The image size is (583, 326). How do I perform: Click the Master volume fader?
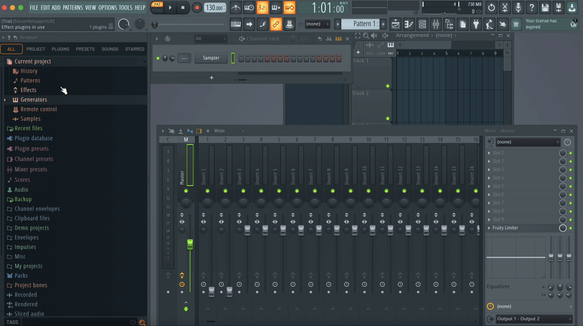189,244
